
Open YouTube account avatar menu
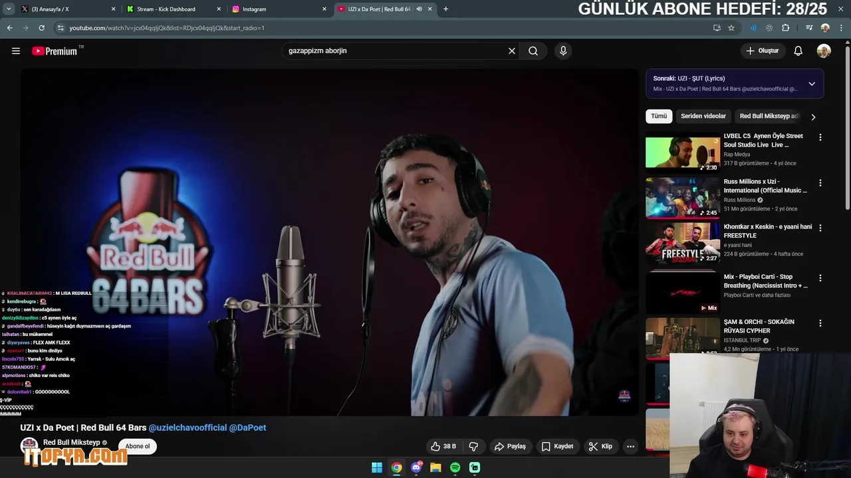824,50
